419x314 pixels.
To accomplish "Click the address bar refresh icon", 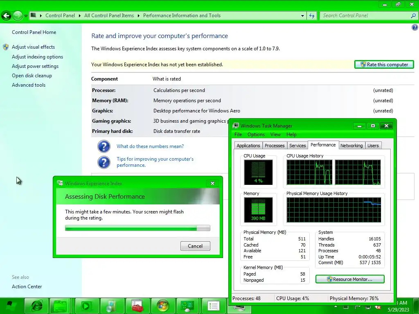I will (311, 16).
